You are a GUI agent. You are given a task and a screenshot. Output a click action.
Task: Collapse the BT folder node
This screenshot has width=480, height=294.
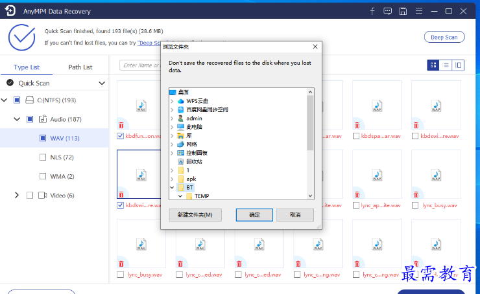pyautogui.click(x=172, y=187)
